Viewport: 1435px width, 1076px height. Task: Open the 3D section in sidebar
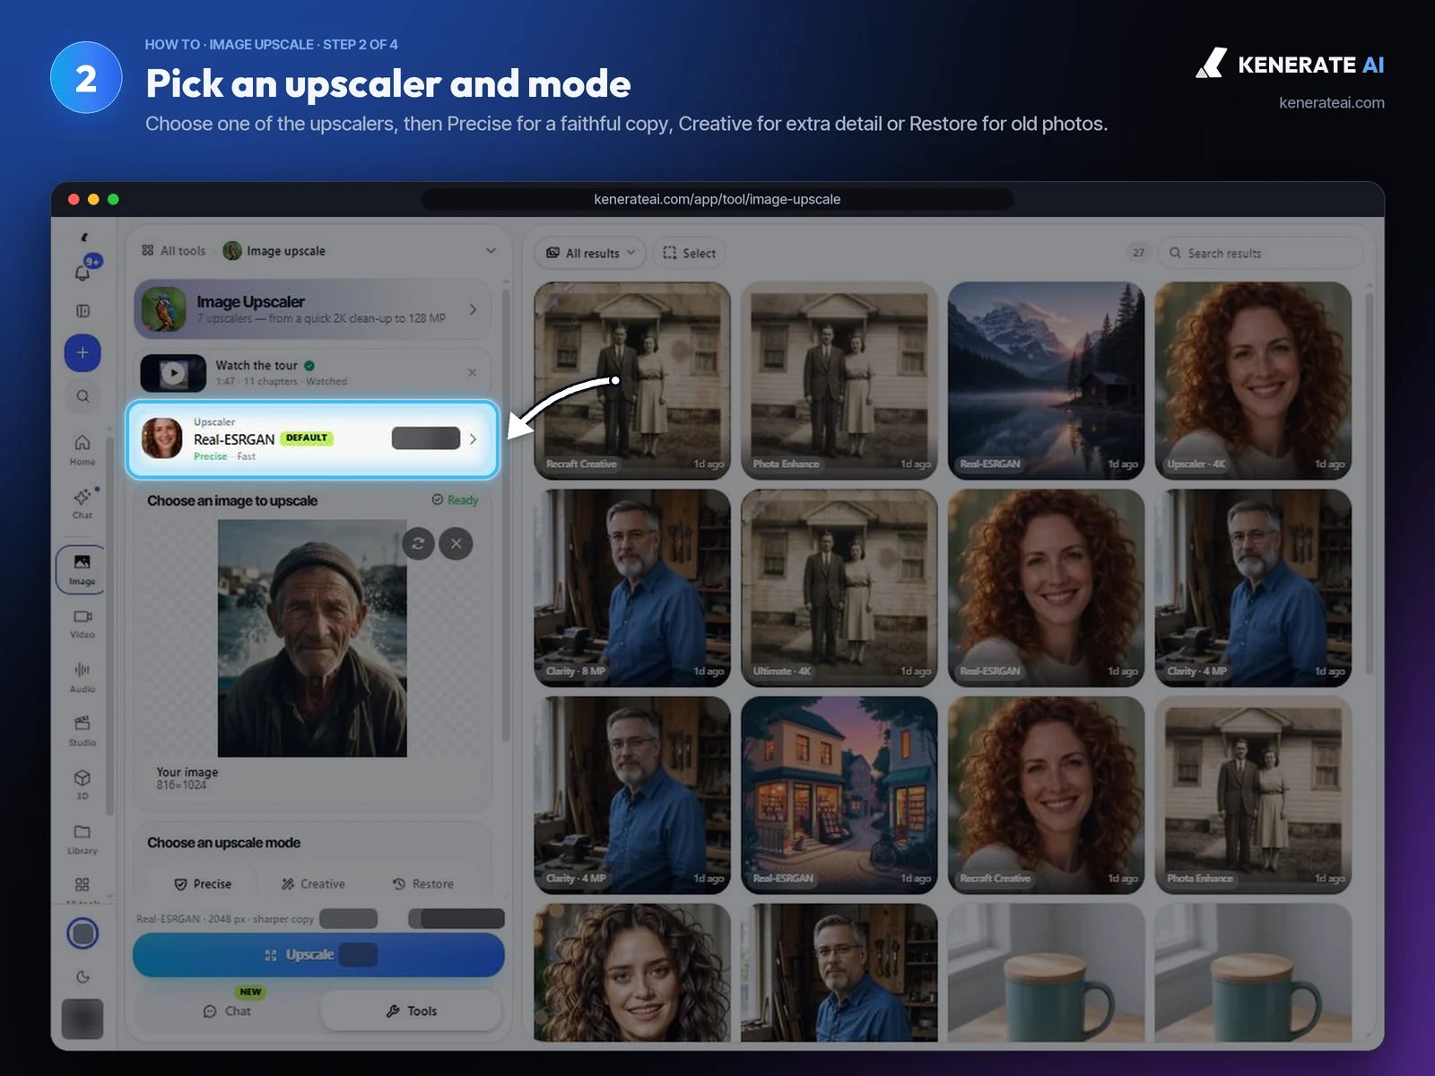(x=83, y=785)
